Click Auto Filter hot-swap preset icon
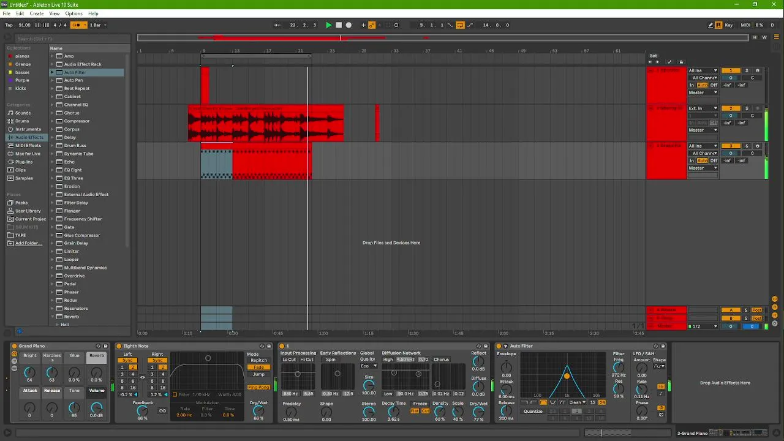 [x=655, y=346]
